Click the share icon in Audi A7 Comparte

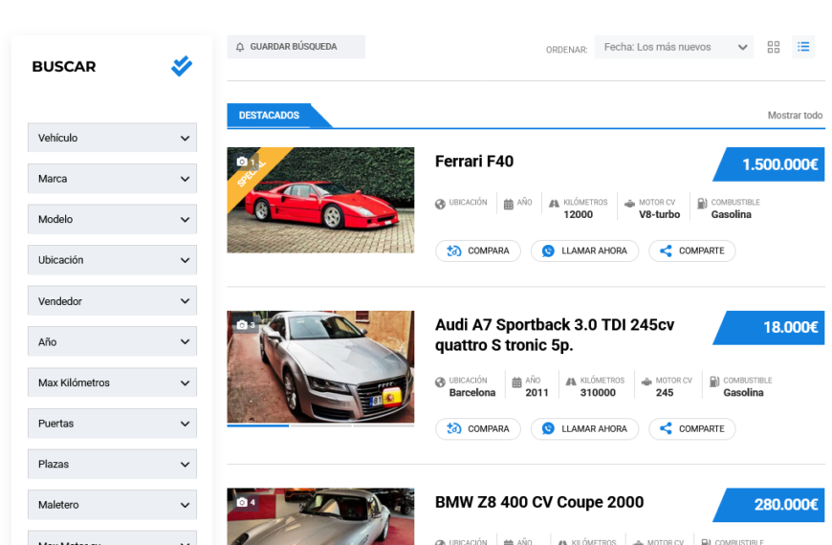coord(666,428)
